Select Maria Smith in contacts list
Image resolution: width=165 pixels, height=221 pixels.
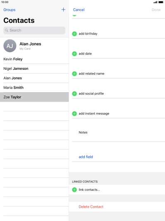[x=34, y=88]
